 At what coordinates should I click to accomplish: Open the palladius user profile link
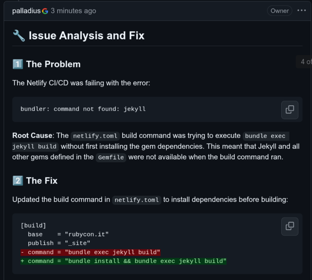(26, 11)
